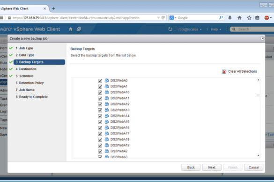Click the red ABP extension icon
This screenshot has width=274, height=182.
pyautogui.click(x=267, y=18)
